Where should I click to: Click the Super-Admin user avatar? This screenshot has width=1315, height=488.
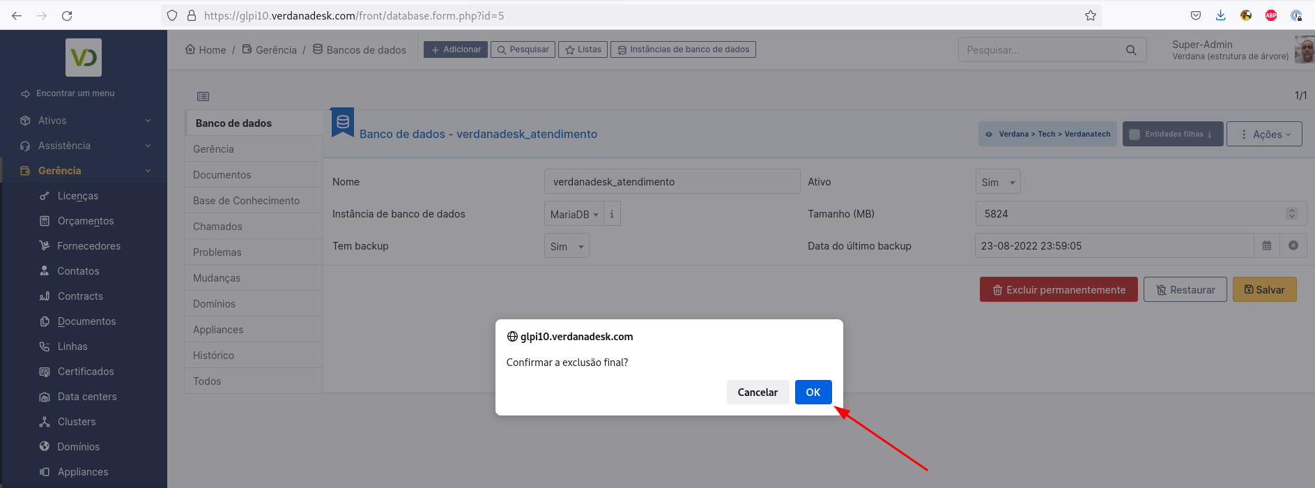point(1304,50)
